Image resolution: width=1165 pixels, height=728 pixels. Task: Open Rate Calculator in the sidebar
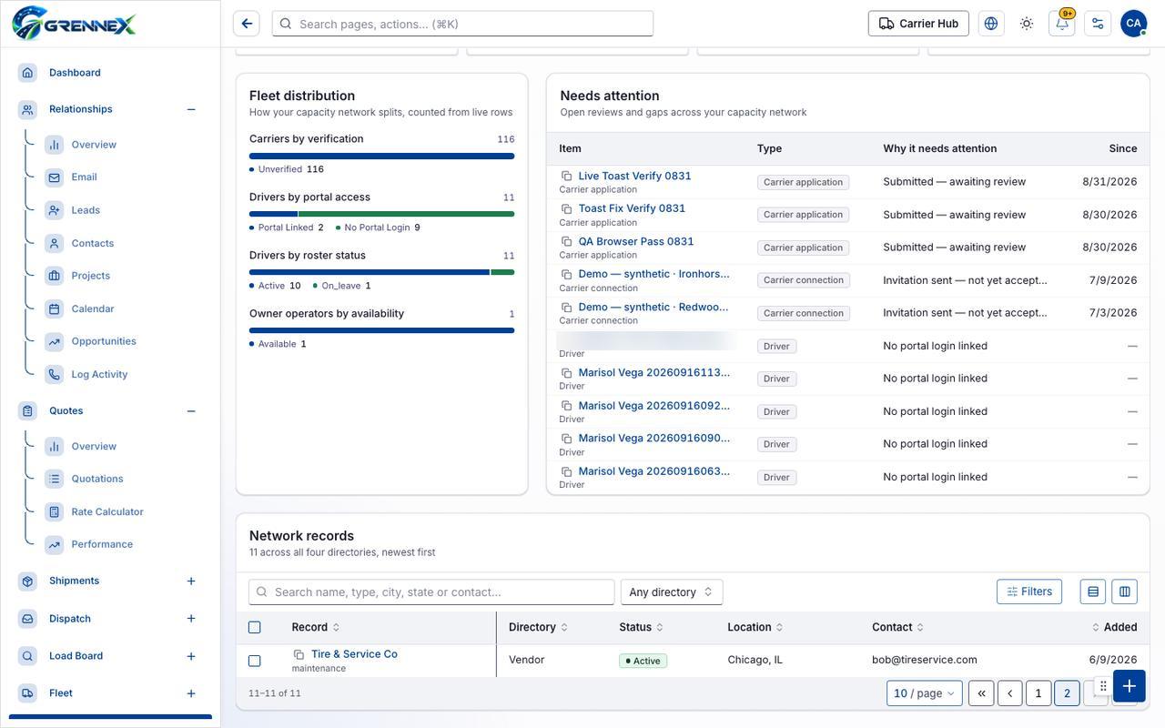point(107,512)
